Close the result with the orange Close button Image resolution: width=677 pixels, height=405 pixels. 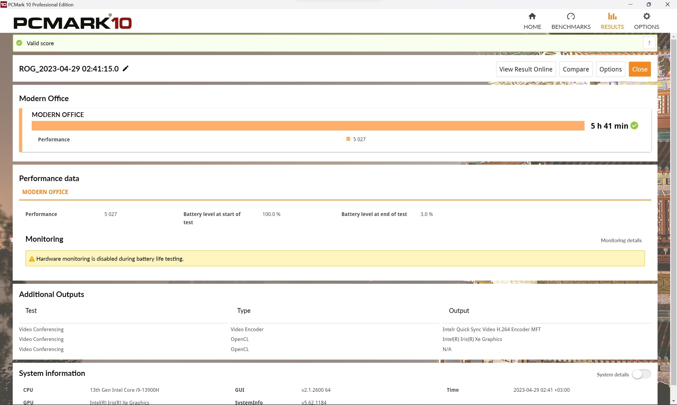[640, 69]
